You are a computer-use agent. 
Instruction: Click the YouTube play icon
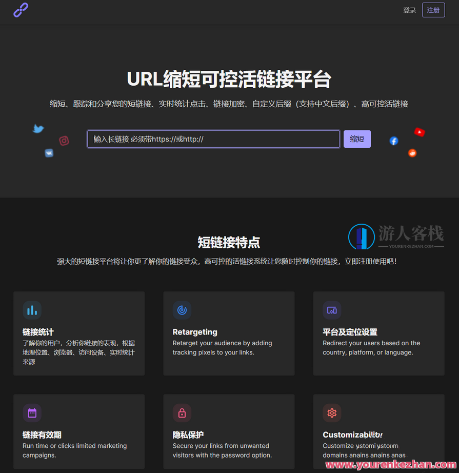(420, 132)
